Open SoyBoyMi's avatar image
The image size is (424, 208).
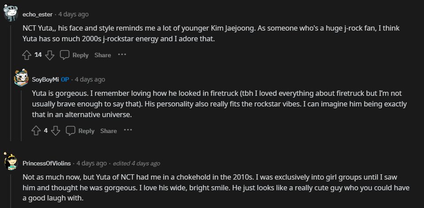tap(21, 79)
